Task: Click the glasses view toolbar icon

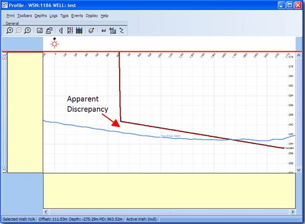Action: point(104,31)
